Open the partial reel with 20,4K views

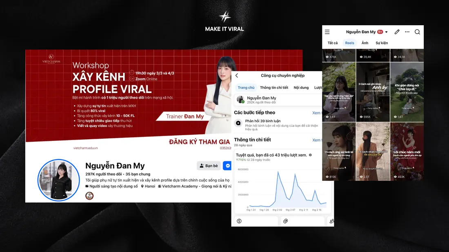[373, 55]
